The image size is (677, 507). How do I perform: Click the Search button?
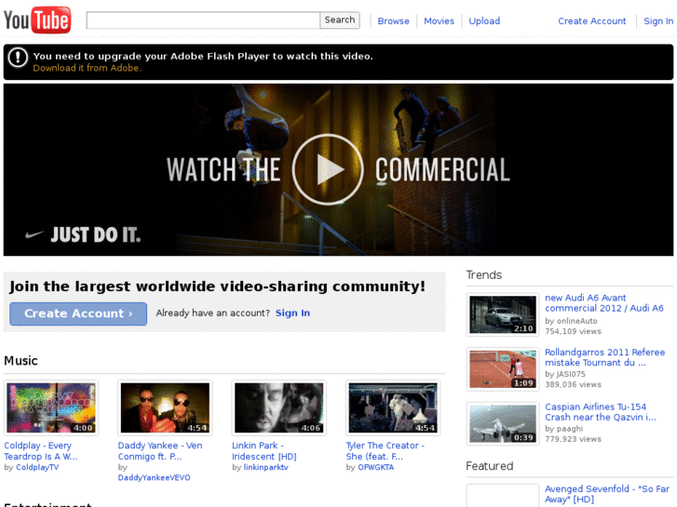coord(340,20)
